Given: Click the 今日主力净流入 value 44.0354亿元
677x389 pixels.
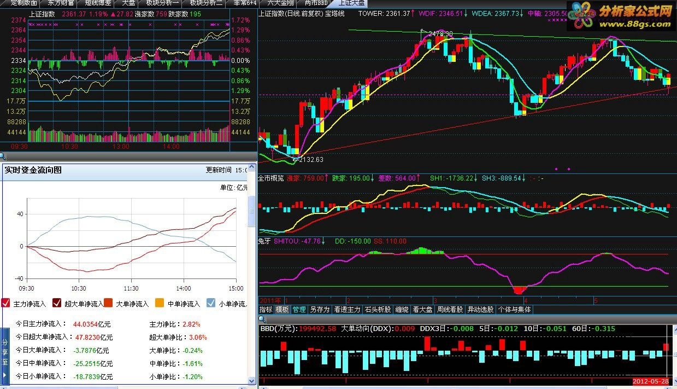Looking at the screenshot, I should (92, 324).
